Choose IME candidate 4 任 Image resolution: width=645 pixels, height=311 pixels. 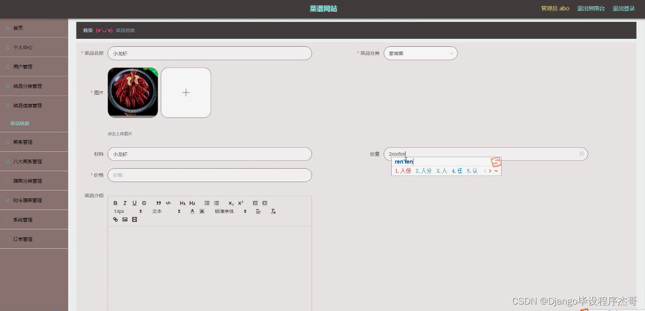point(457,171)
